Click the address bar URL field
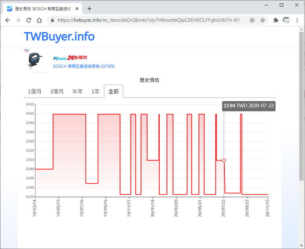The width and height of the screenshot is (305, 249). (150, 20)
